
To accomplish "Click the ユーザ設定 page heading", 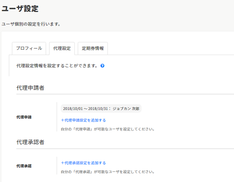I will click(x=20, y=9).
